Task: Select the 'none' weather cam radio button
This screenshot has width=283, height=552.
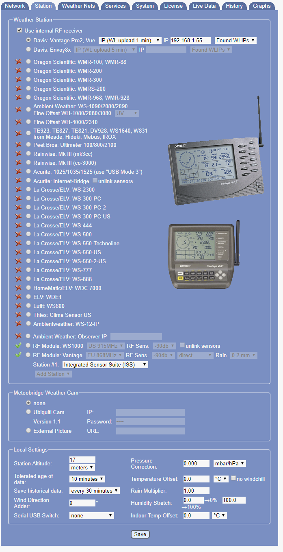Action: (x=28, y=403)
